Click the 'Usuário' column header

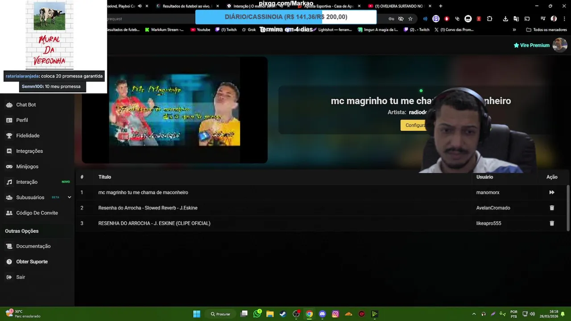click(x=484, y=177)
